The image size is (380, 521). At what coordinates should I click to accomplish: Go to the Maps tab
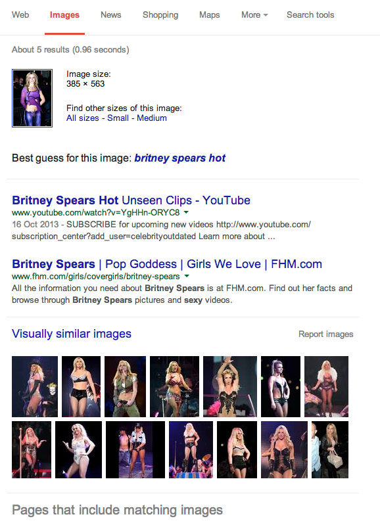(210, 15)
